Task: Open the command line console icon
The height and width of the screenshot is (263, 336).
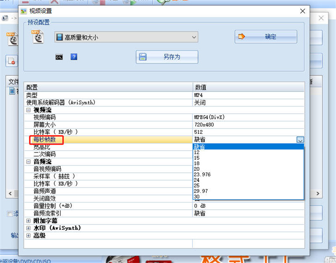Action: click(59, 57)
